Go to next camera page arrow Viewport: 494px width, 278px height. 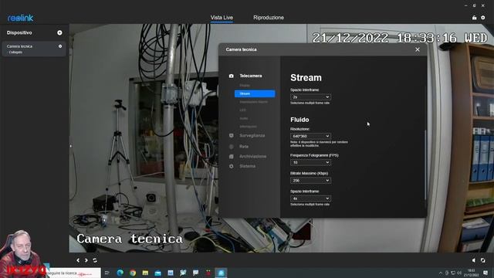[86, 260]
